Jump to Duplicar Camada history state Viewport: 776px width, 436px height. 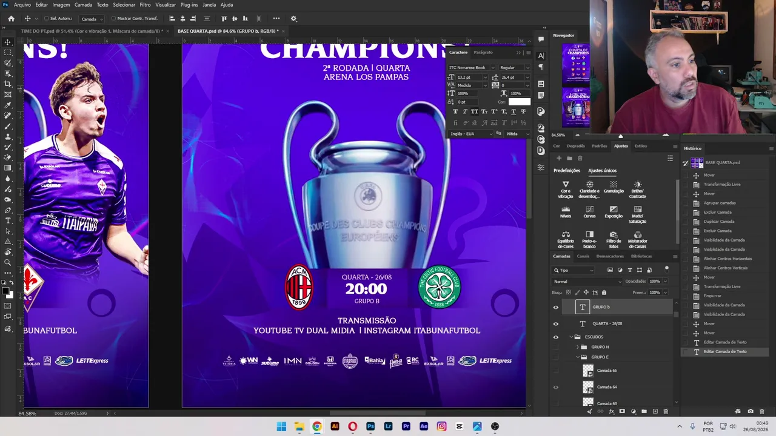[719, 222]
